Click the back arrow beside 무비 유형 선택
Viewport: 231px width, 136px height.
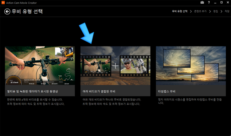pos(7,12)
